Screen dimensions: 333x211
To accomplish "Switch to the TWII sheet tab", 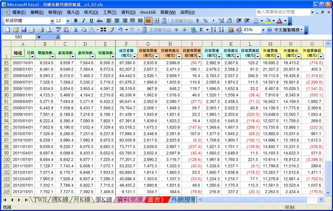I will (x=40, y=199).
